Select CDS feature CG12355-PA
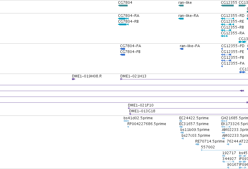This screenshot has height=169, width=248. pos(222,66)
